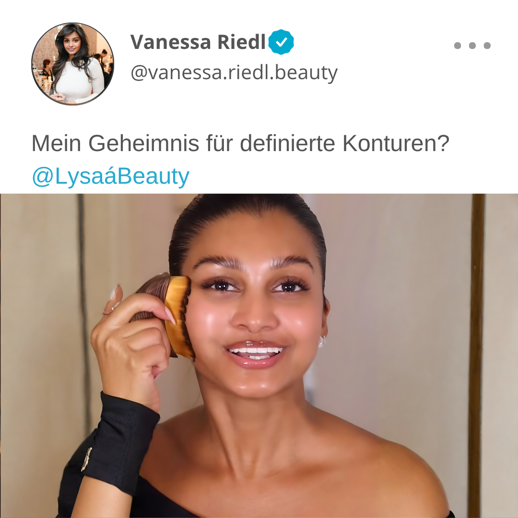Follow the @LysaáBeauty mention link

[x=111, y=176]
